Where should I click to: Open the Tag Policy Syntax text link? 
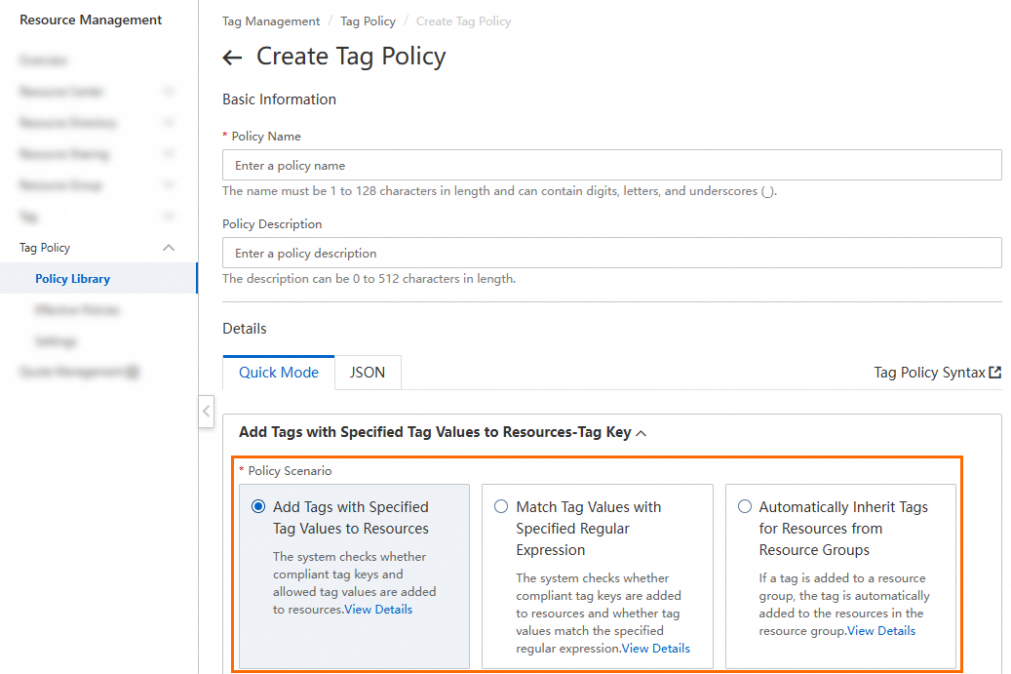(x=929, y=373)
